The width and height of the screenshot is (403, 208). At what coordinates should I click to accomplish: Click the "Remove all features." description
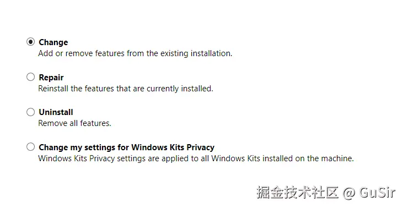(x=75, y=123)
